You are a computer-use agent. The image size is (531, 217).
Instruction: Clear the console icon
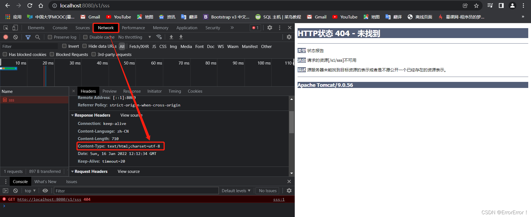click(x=15, y=191)
